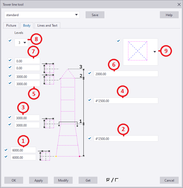This screenshot has height=188, width=183.
Task: Click the check-all checkboxes icon beside Get
Action: pos(108,180)
